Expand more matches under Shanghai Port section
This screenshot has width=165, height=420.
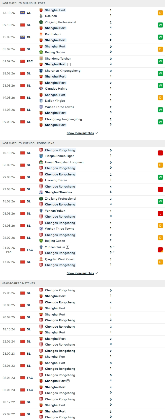(x=82, y=133)
